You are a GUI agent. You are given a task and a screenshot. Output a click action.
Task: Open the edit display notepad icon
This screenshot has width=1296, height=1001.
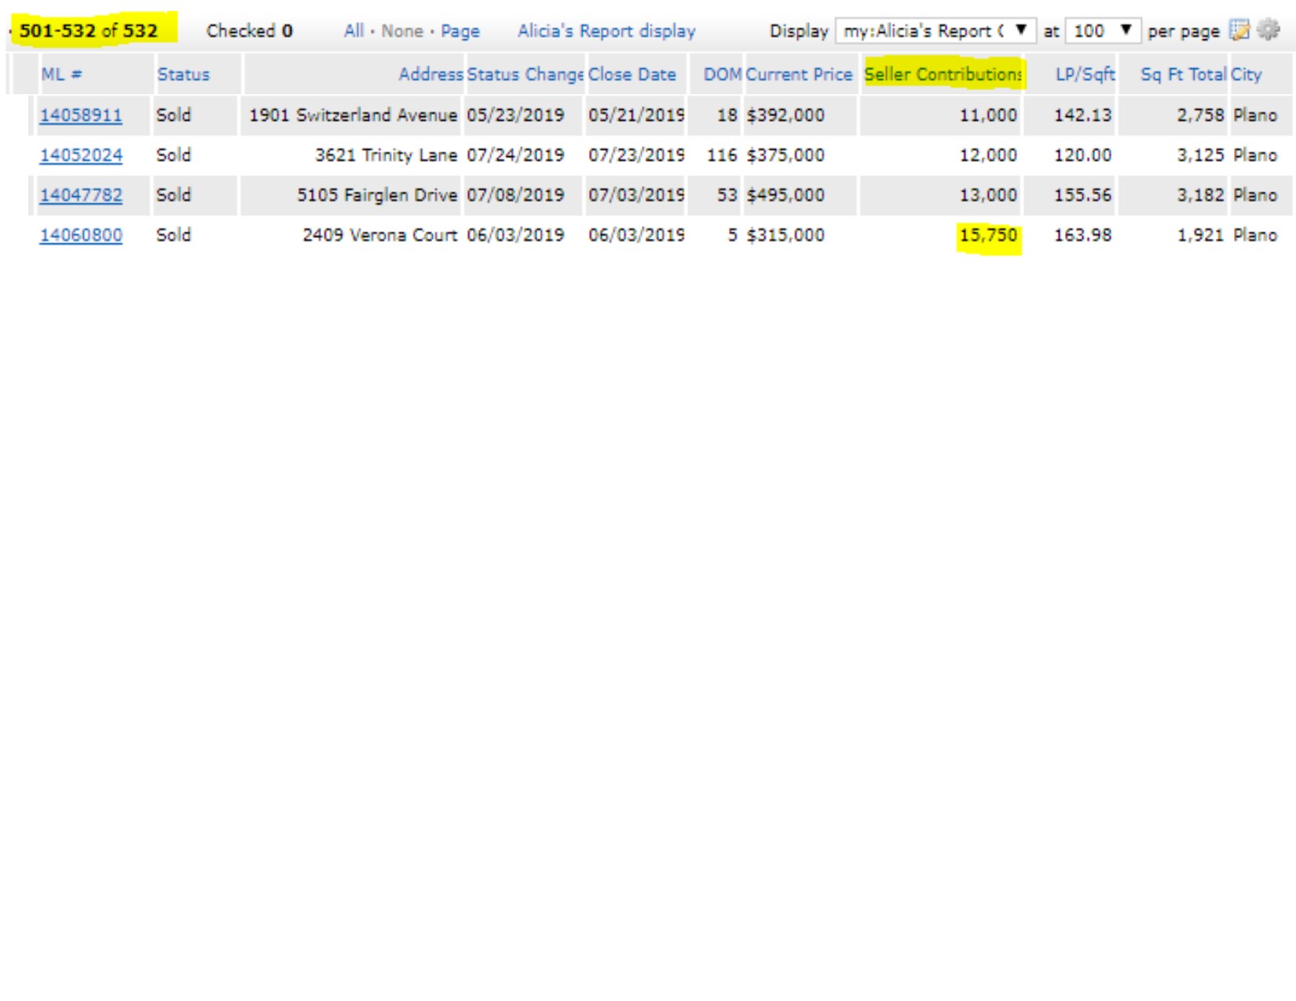1239,31
